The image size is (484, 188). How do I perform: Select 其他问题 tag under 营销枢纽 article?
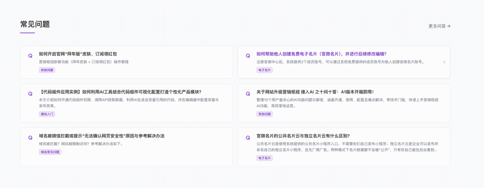(x=264, y=114)
